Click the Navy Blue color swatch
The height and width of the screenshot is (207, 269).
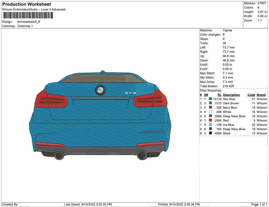pos(211,107)
